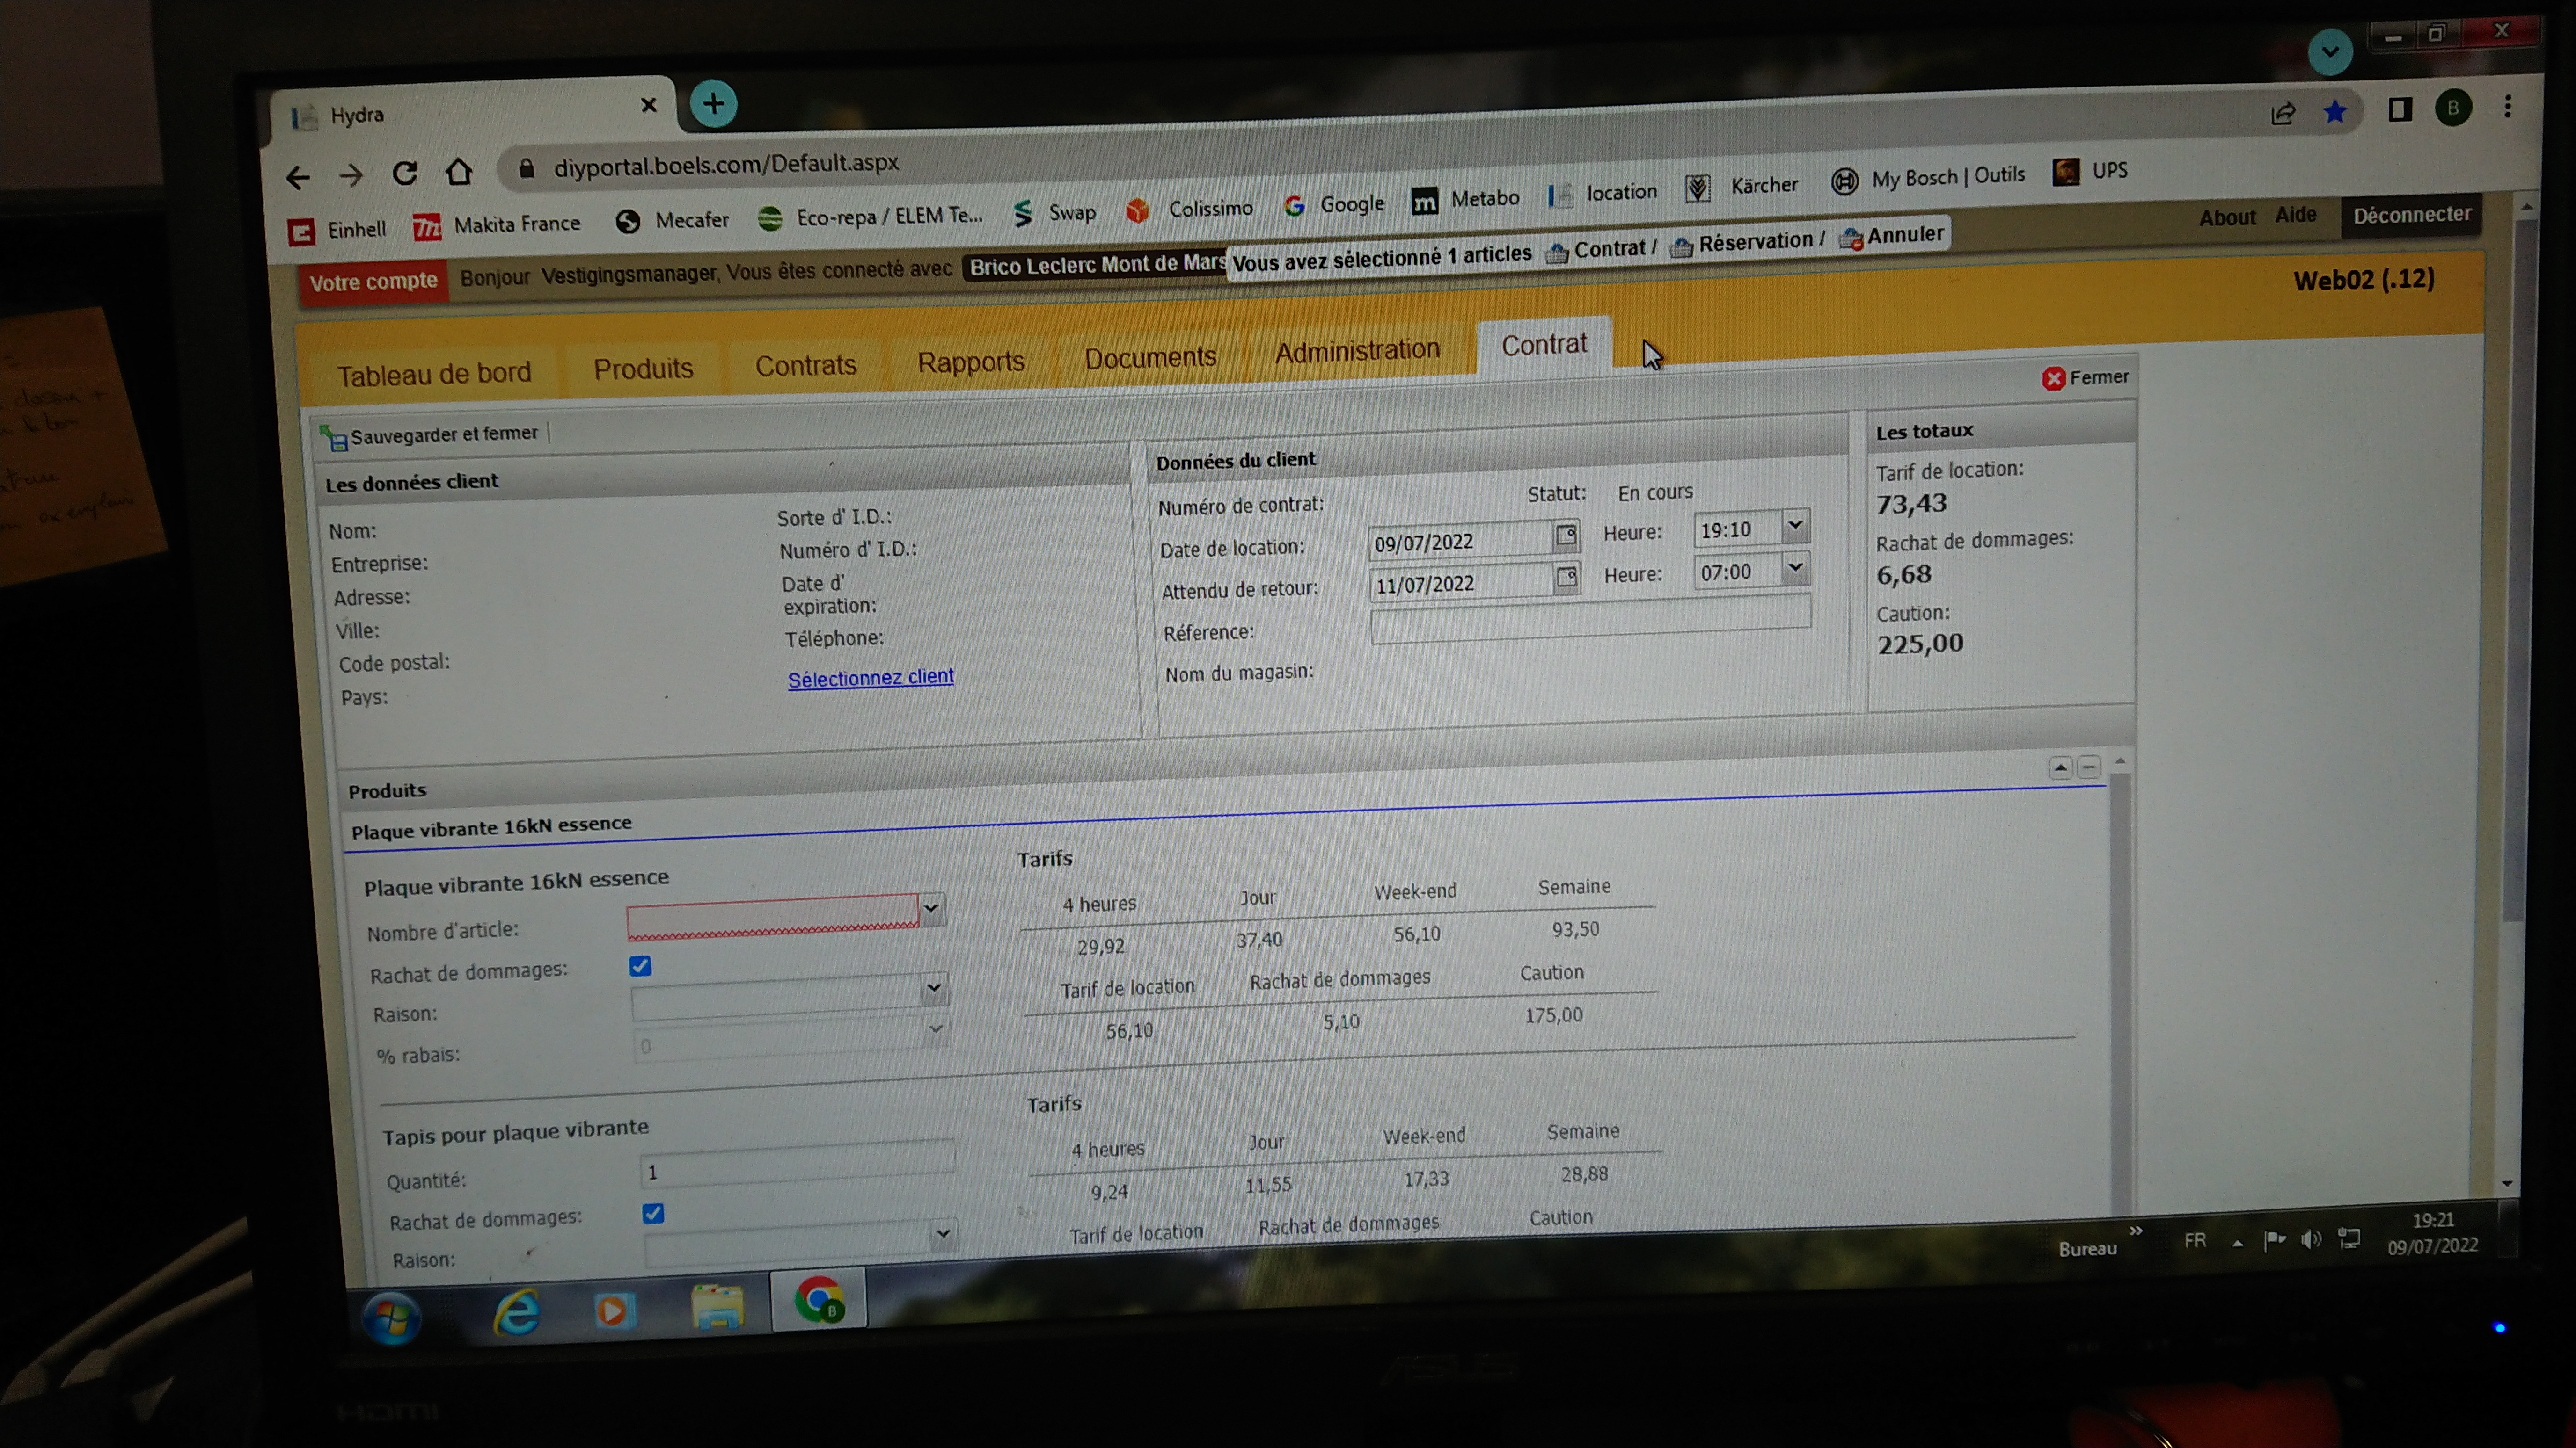This screenshot has width=2576, height=1448.
Task: Uncheck Rachat de dommages for Plaque vibrante
Action: click(640, 966)
